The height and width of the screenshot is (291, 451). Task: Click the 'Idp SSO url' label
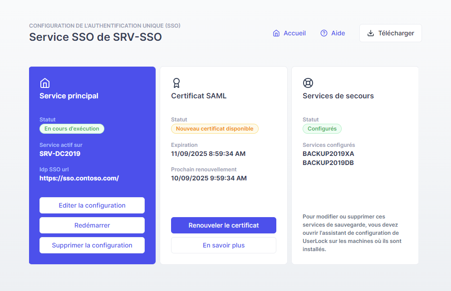(54, 170)
